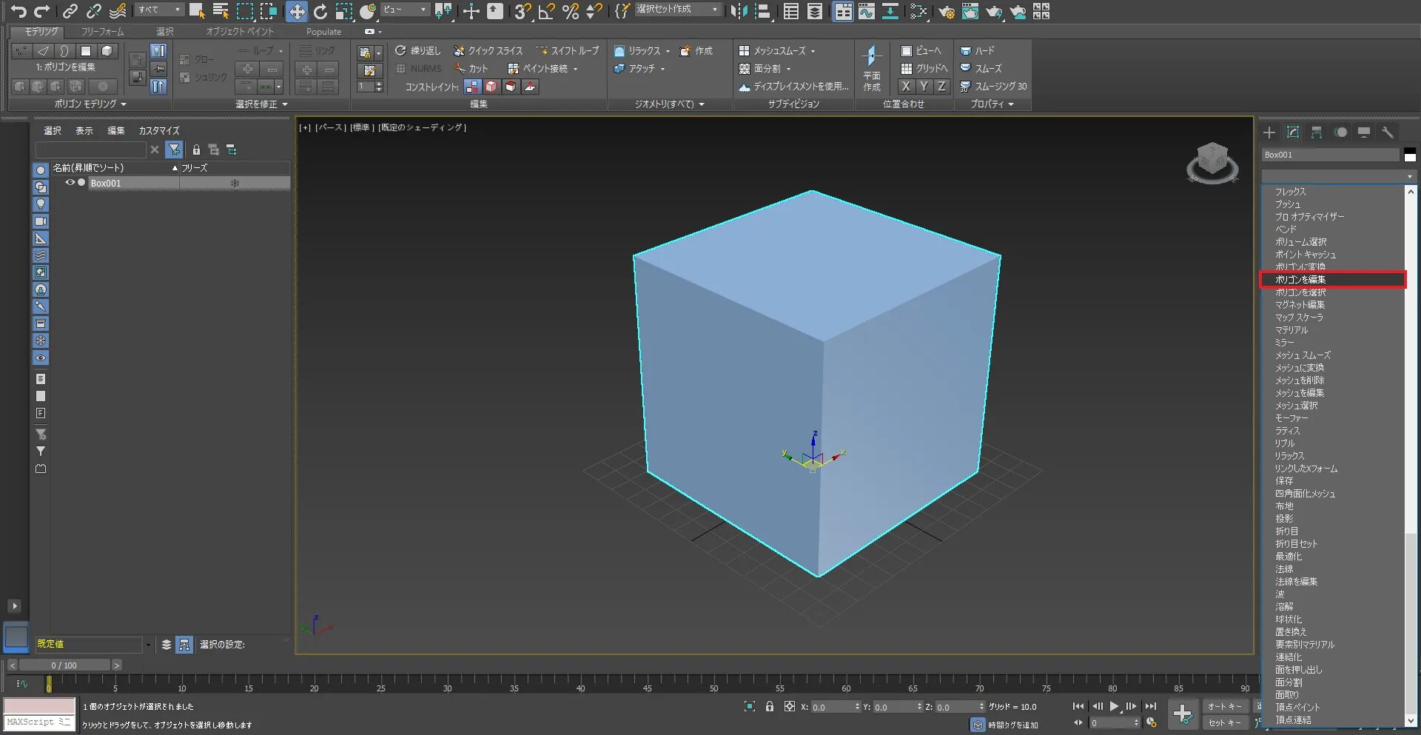Select the Polygon sub-object level icon
The image size is (1421, 735).
pos(86,50)
